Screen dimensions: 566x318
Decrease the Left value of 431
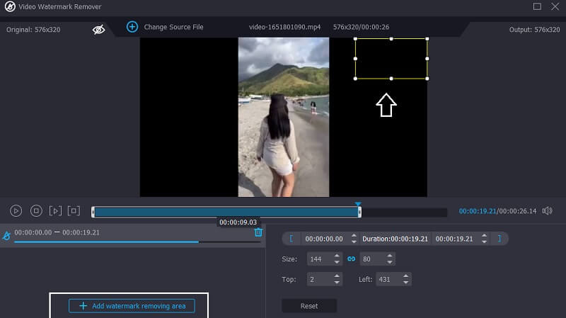point(406,283)
